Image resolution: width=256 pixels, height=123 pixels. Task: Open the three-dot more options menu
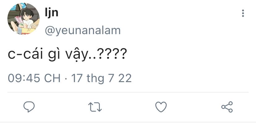243,13
